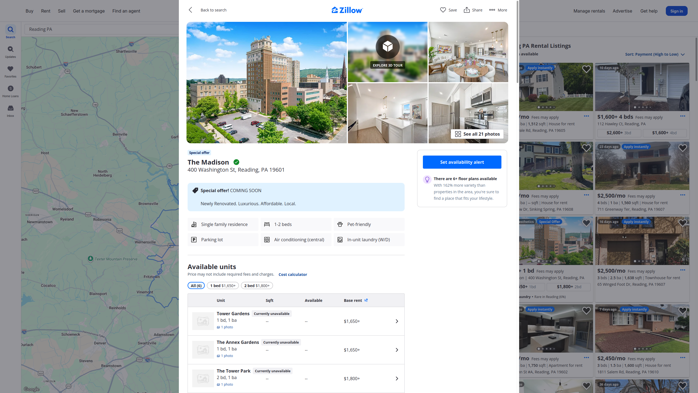Click the back arrow icon
Image resolution: width=698 pixels, height=393 pixels.
point(190,10)
